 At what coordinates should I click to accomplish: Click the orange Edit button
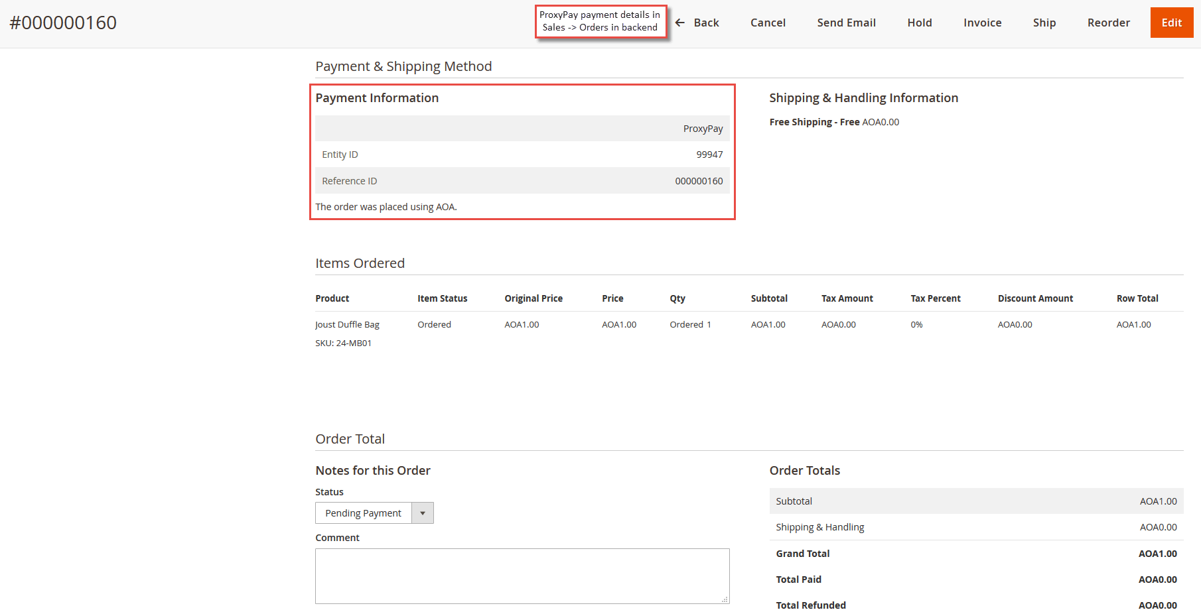1171,23
